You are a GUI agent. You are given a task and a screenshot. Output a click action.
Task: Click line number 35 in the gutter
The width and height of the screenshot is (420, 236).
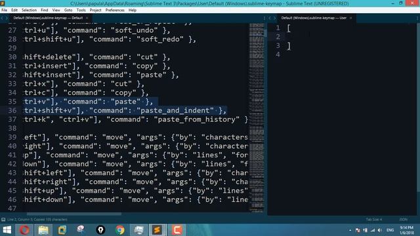(12, 102)
